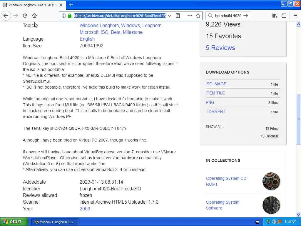Select Windows Longhorn taskbar button
The width and height of the screenshot is (301, 226).
(x=54, y=222)
